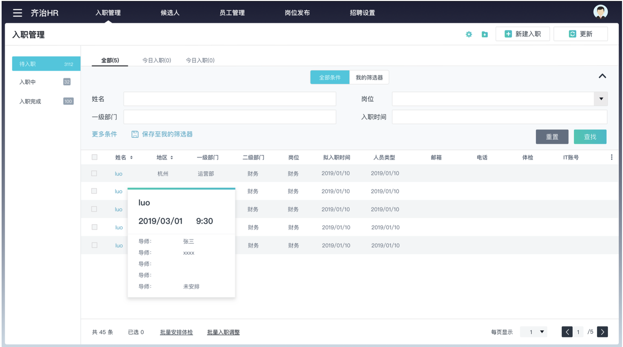The image size is (623, 347).
Task: Click the 重置 reset button
Action: click(x=552, y=137)
